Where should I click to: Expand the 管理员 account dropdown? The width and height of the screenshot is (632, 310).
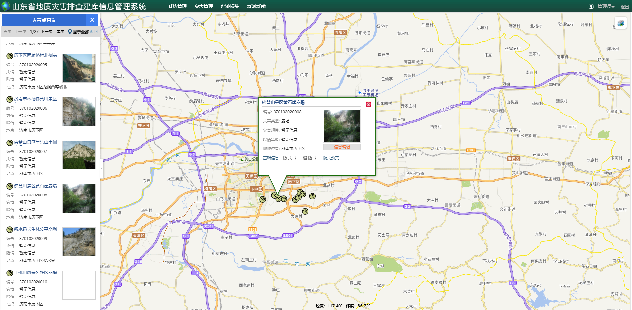coord(606,7)
